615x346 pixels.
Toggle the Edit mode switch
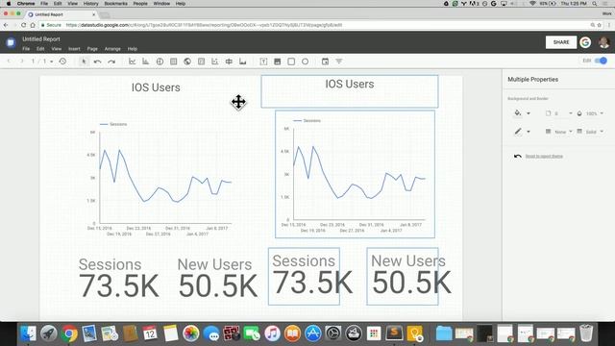click(x=601, y=61)
